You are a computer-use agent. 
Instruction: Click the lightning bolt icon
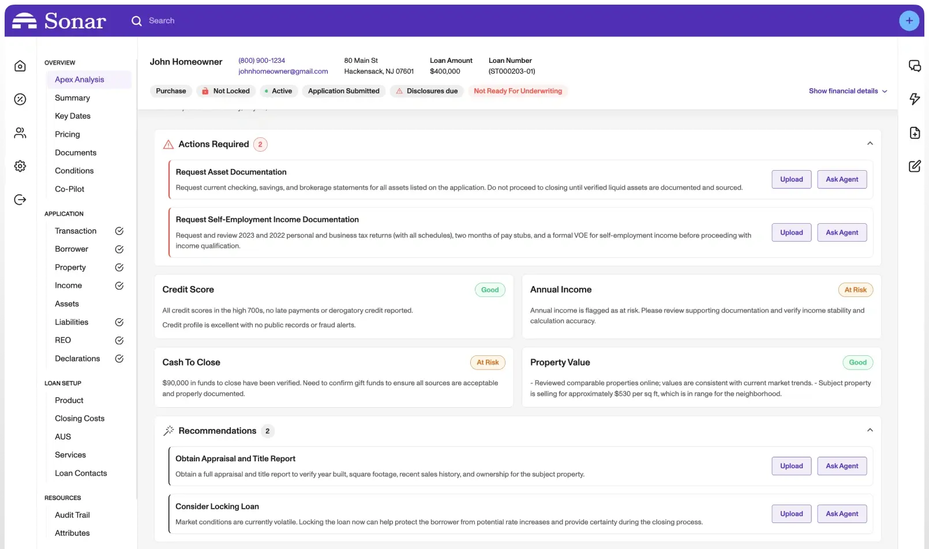[x=915, y=99]
